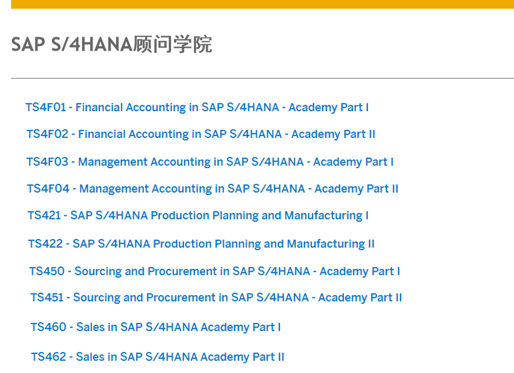Open TS4F01 Financial Accounting Academy Part I
This screenshot has height=373, width=514.
coord(197,108)
